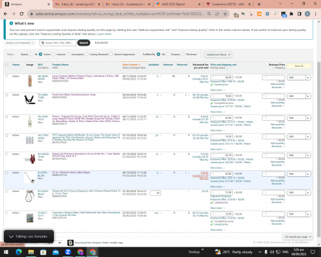Select the Incomplete status radio button
Viewport: 321px width, 257px height.
pos(68,55)
